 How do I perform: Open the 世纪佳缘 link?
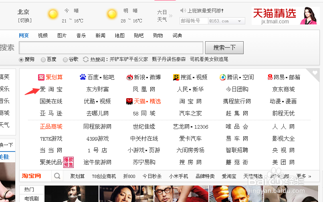pos(144,126)
